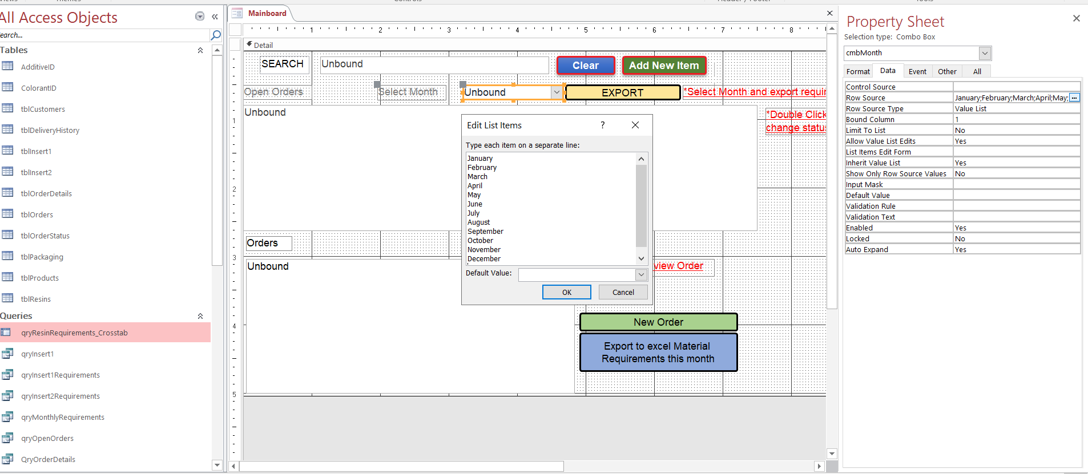Click the qryInsert1 query icon
The width and height of the screenshot is (1088, 474).
[7, 354]
